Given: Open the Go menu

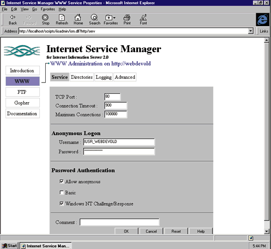Looking at the screenshot, I should pyautogui.click(x=35, y=9).
